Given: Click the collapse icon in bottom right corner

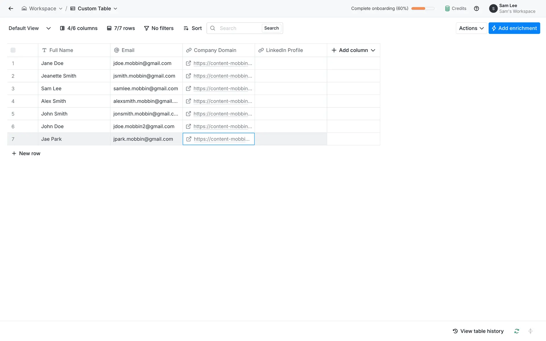Looking at the screenshot, I should point(530,331).
